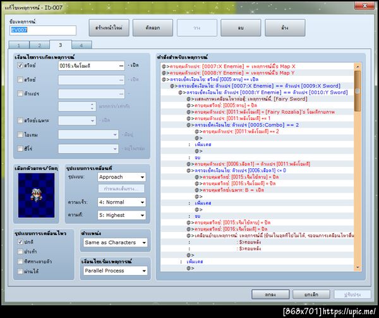Click the copy event page button
The image size is (379, 318).
(x=153, y=28)
